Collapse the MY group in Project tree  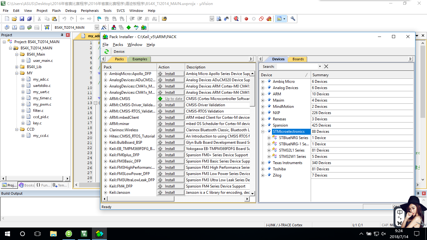tap(17, 73)
